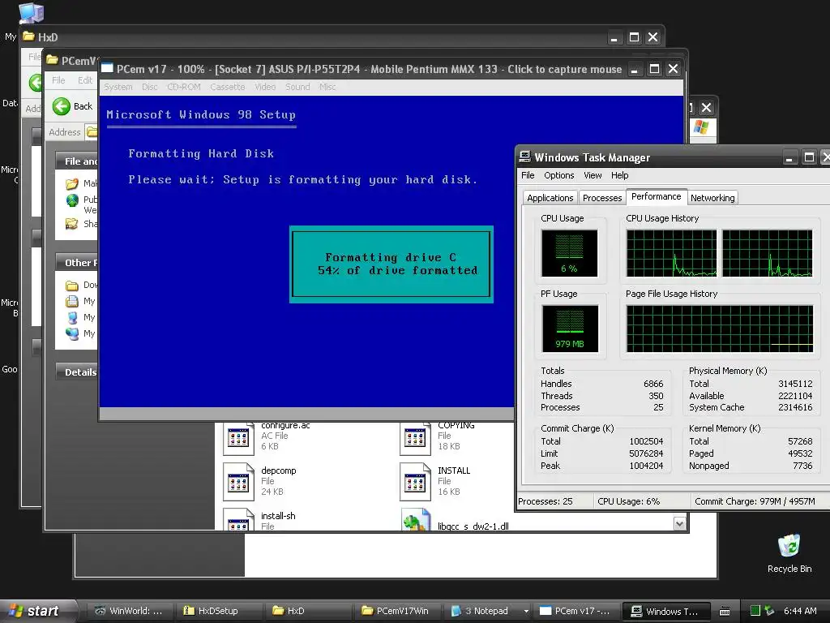Viewport: 830px width, 623px height.
Task: Select the Performance tab
Action: coord(657,196)
